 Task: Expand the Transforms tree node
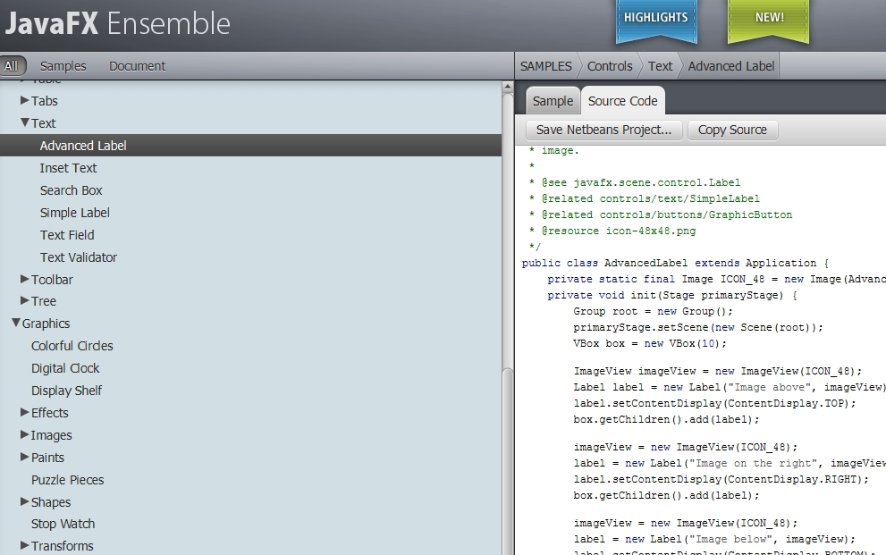pos(25,546)
